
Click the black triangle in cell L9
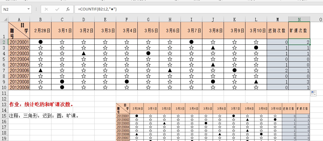click(x=256, y=81)
